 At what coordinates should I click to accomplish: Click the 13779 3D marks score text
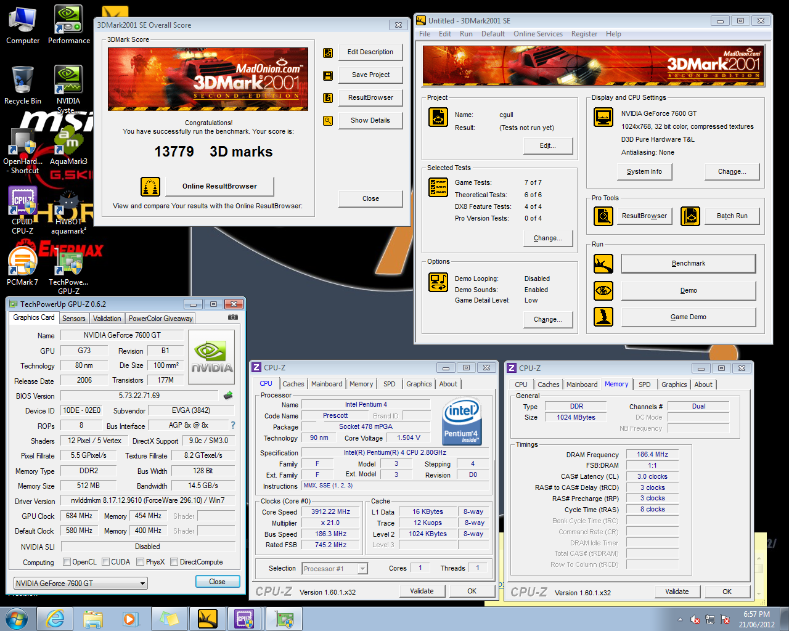click(213, 152)
